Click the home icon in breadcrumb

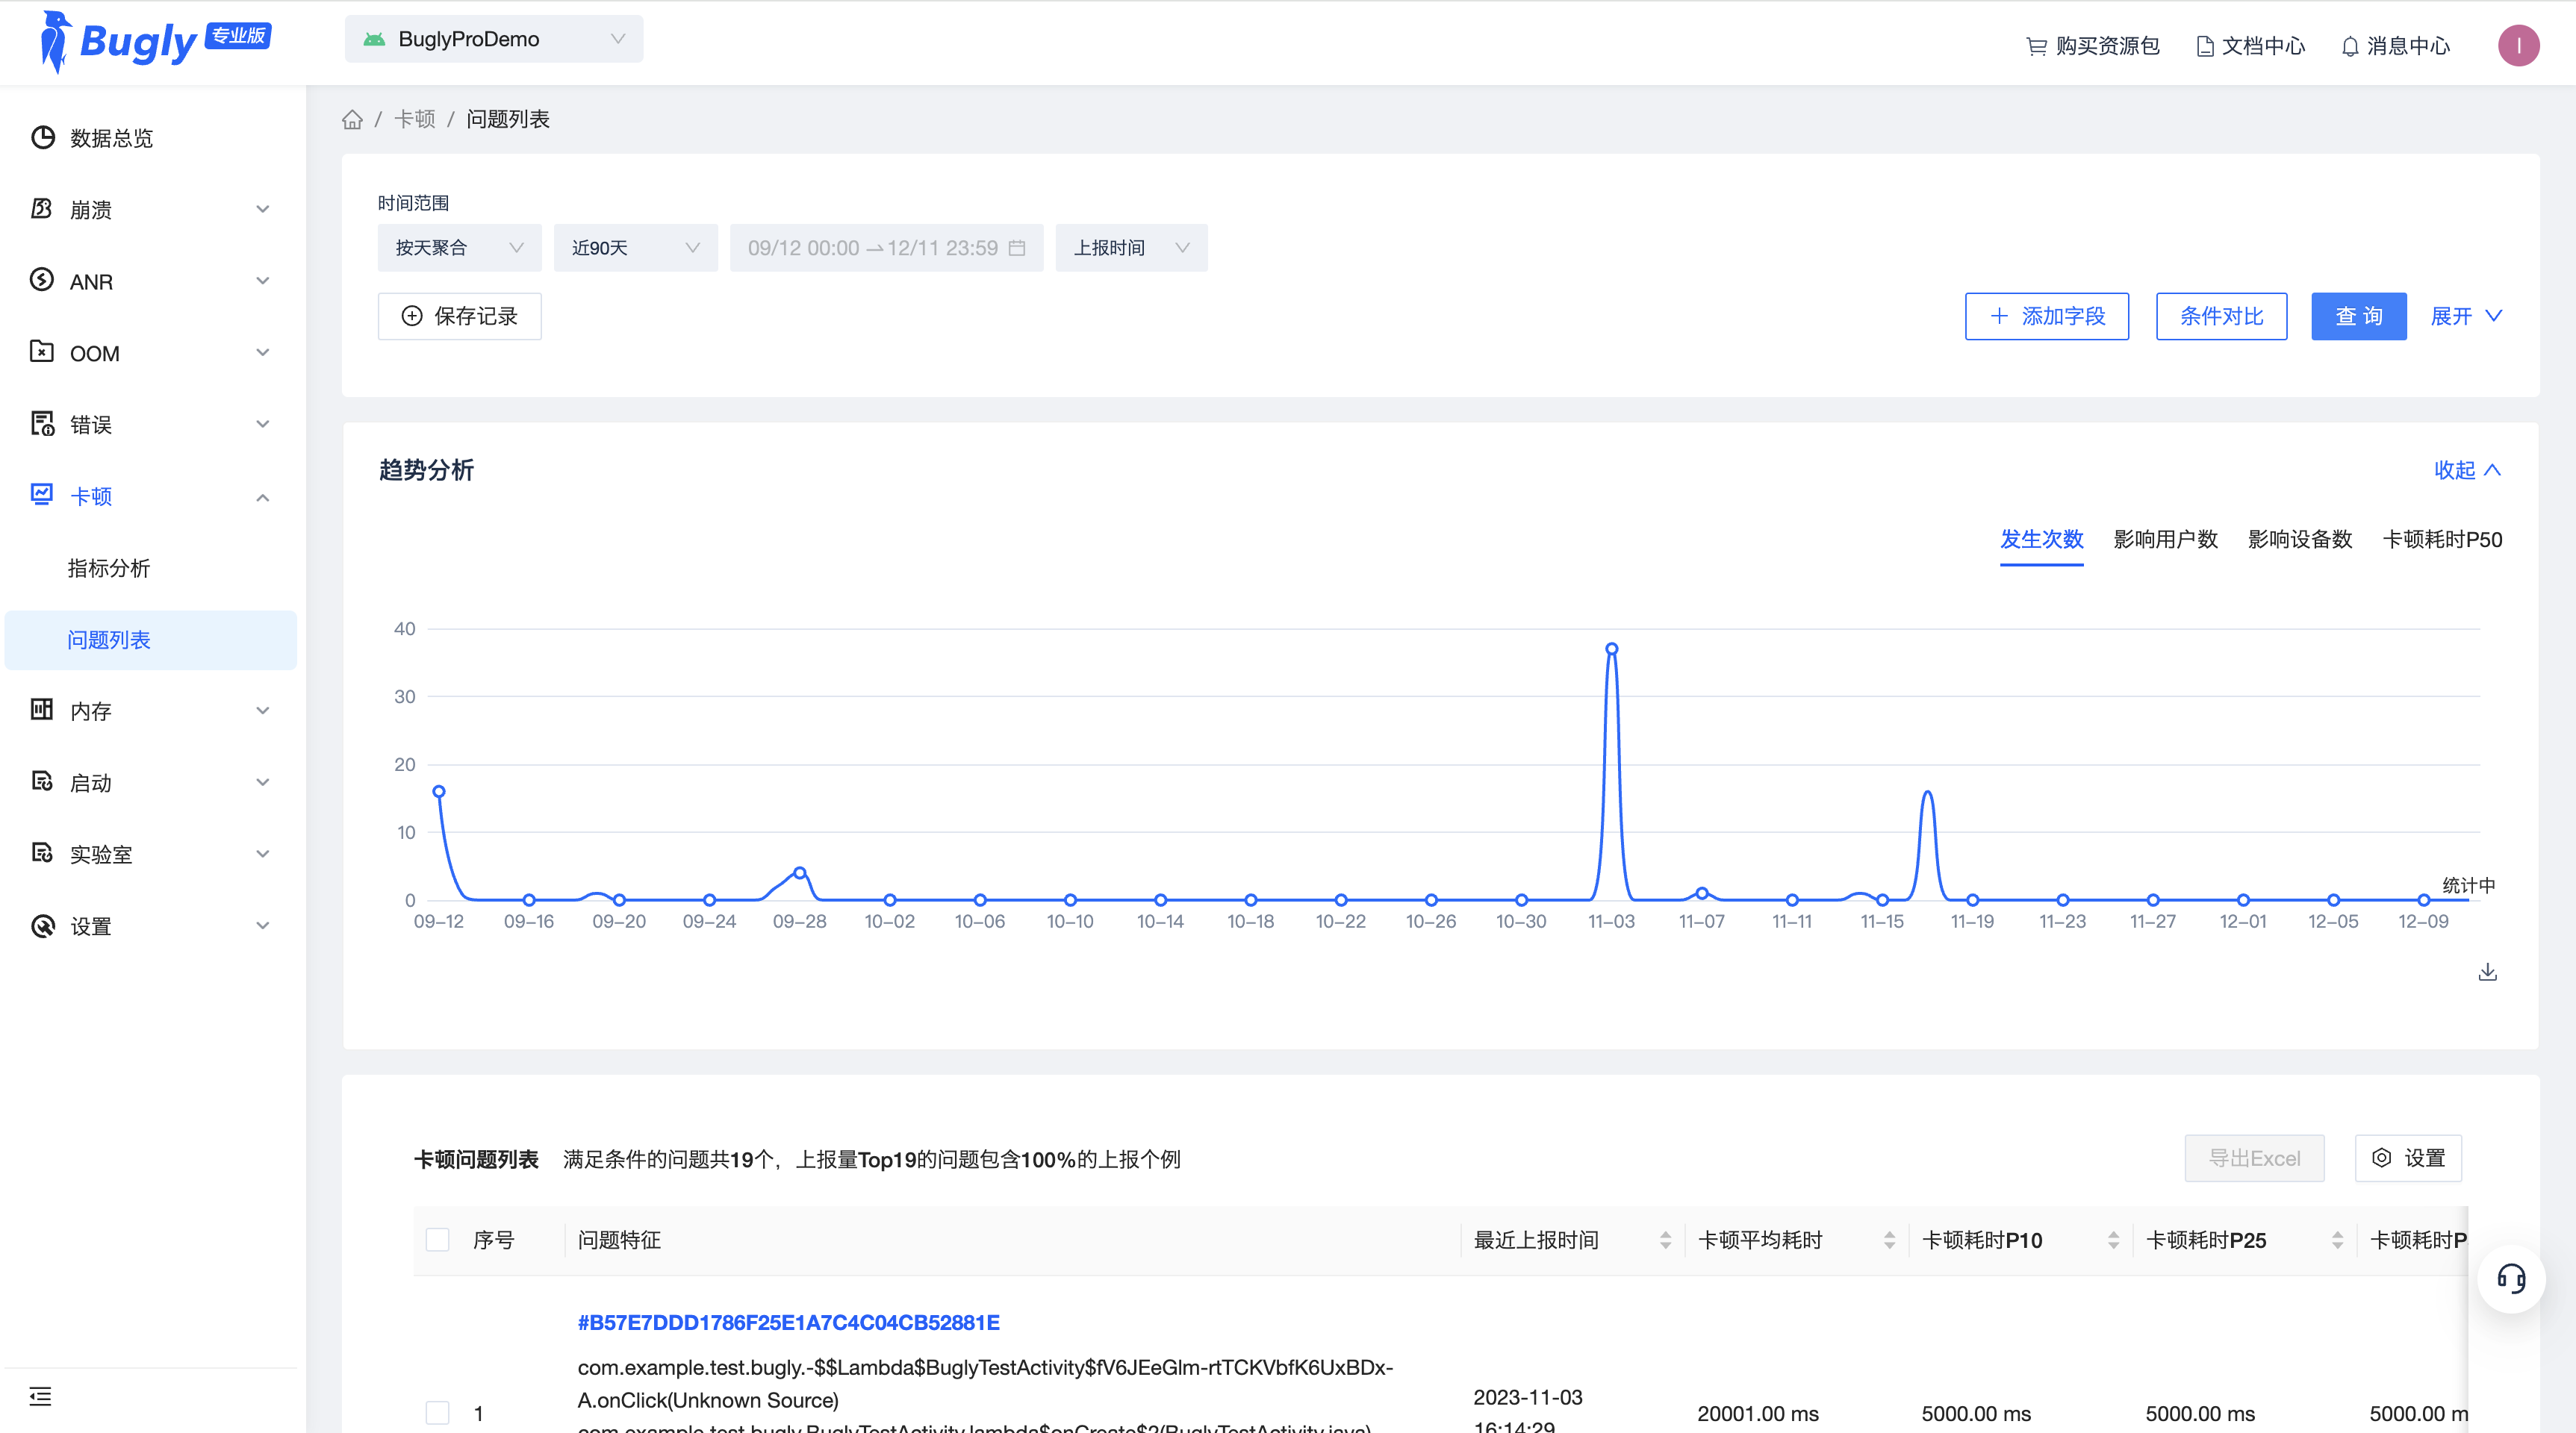tap(352, 120)
